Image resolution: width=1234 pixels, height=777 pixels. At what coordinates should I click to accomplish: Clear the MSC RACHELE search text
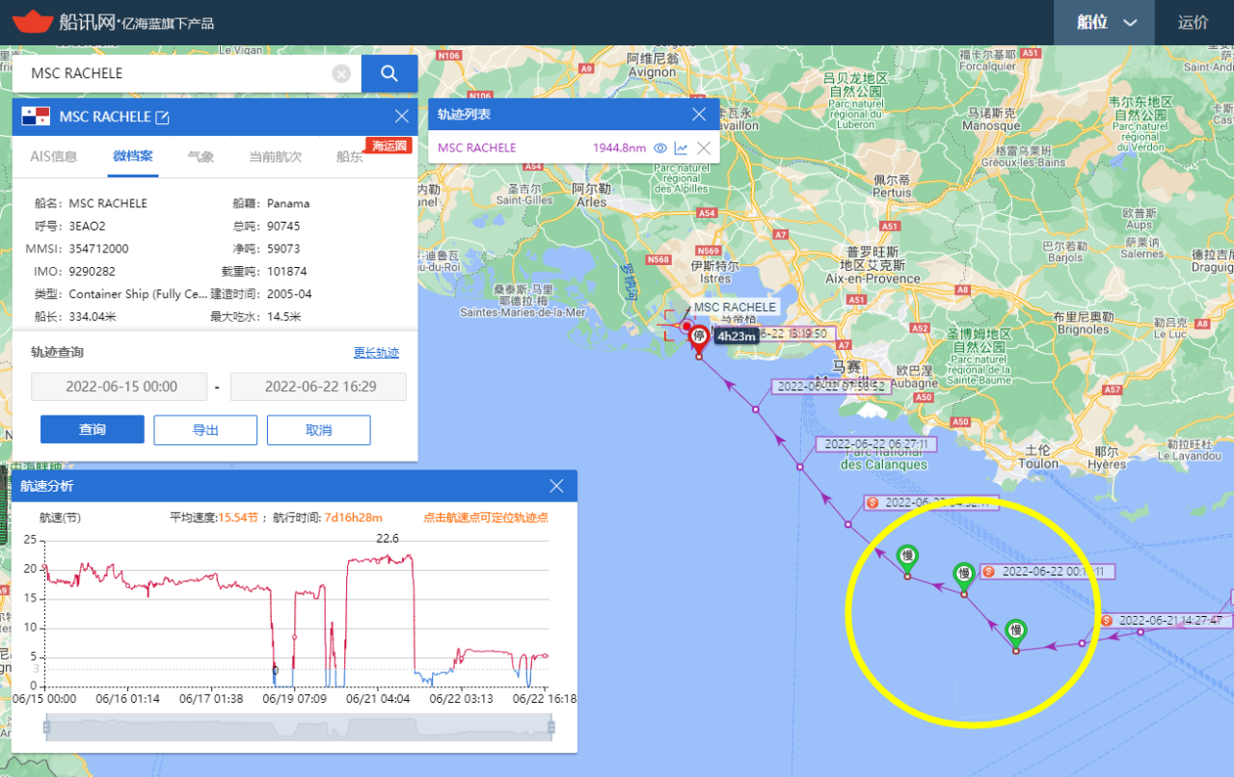click(x=341, y=73)
